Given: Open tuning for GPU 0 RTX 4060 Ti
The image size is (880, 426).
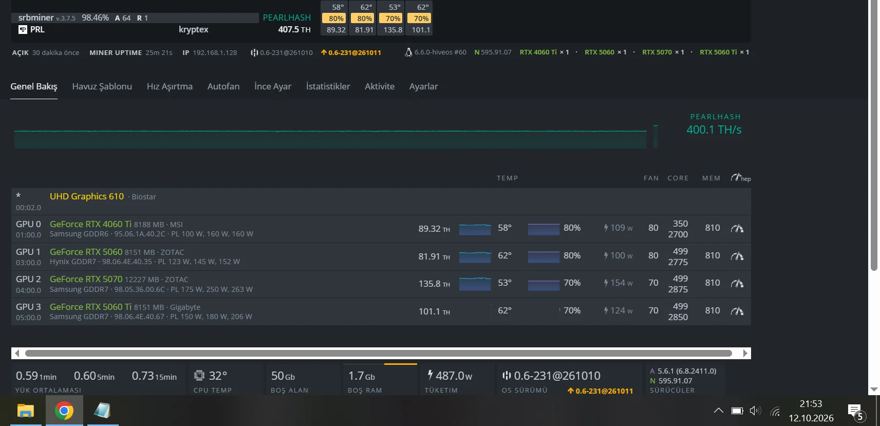Looking at the screenshot, I should (x=737, y=229).
